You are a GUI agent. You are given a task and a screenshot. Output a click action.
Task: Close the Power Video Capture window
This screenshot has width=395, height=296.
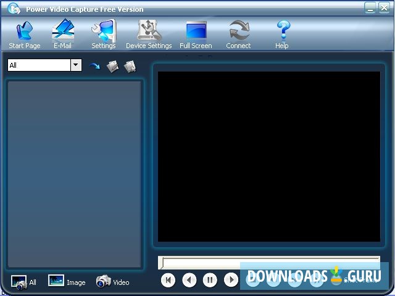tap(384, 8)
